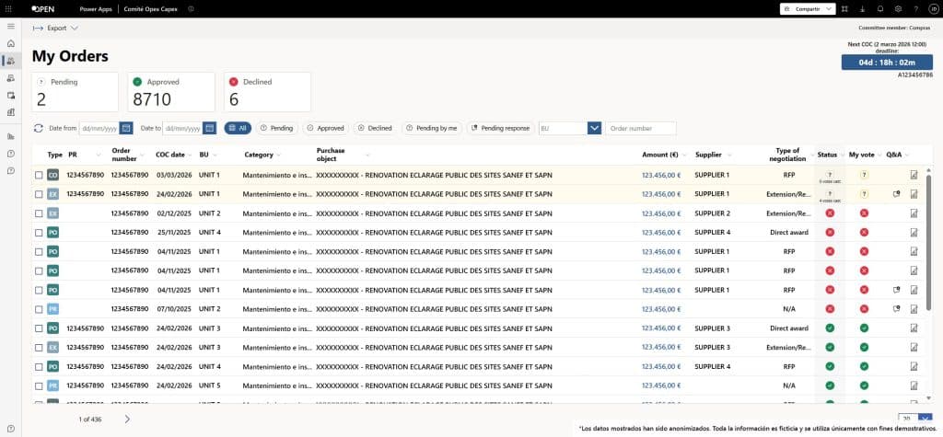943x437 pixels.
Task: Toggle the hamburger navigation menu
Action: point(11,27)
